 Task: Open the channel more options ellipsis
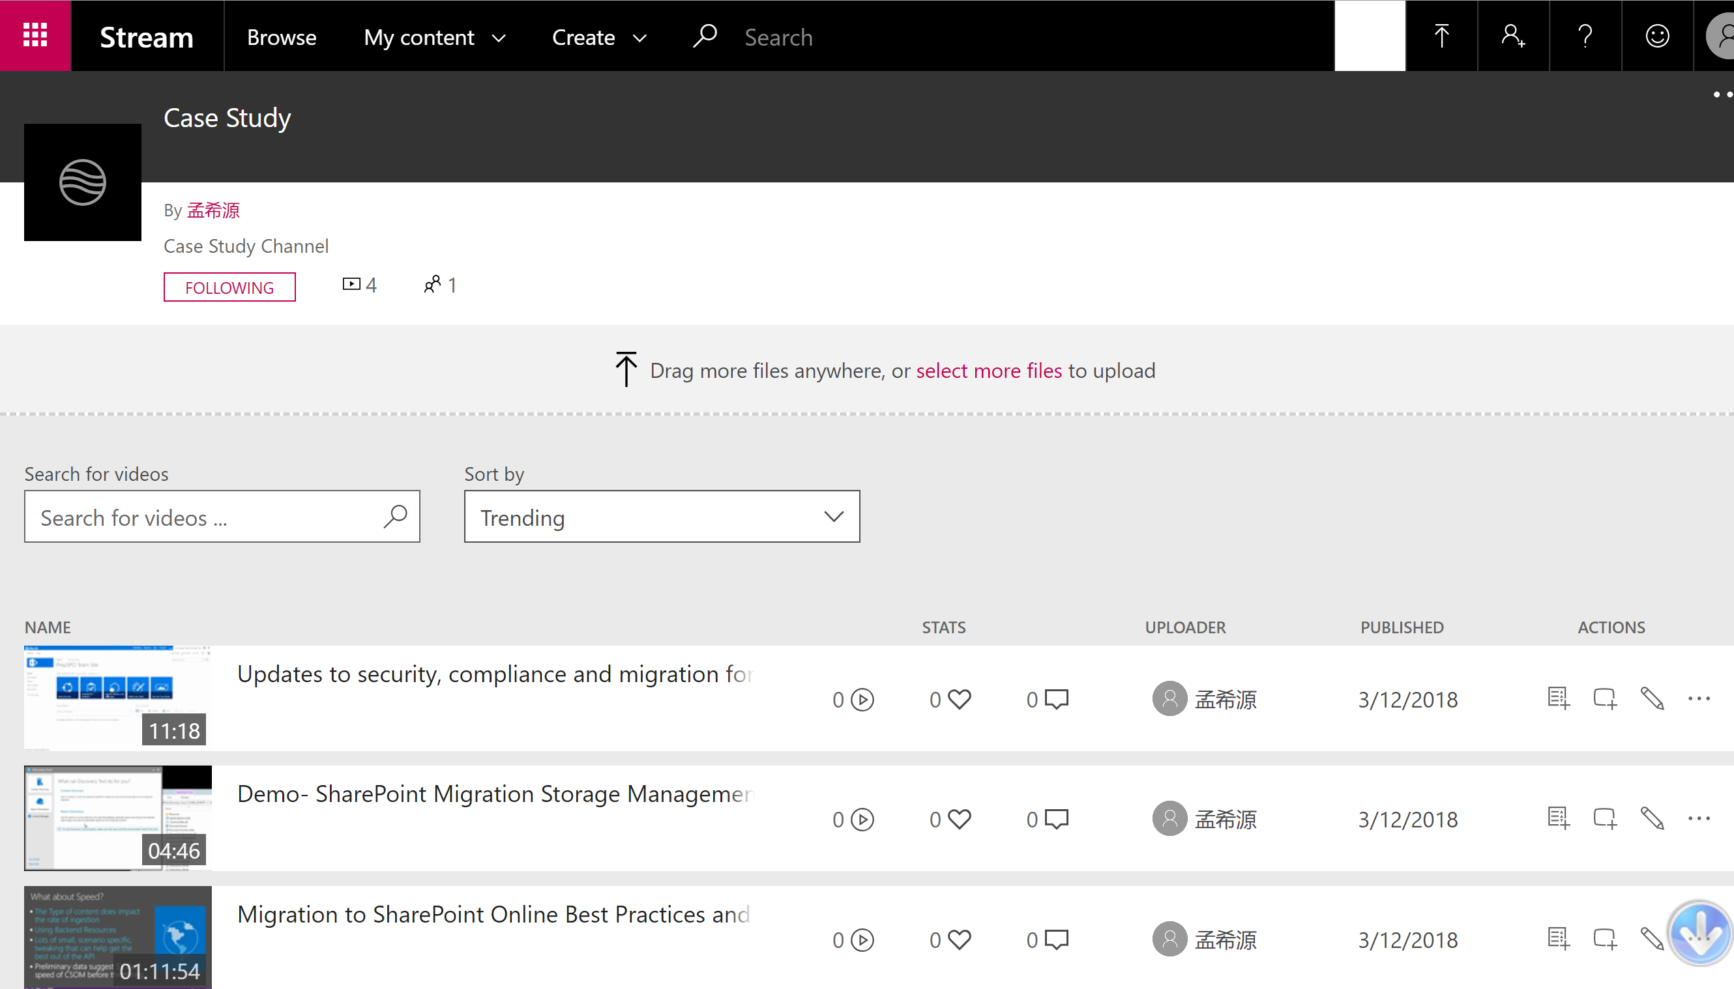click(x=1722, y=94)
